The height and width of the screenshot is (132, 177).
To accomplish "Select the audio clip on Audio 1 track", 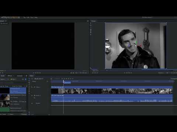I will (112, 98).
